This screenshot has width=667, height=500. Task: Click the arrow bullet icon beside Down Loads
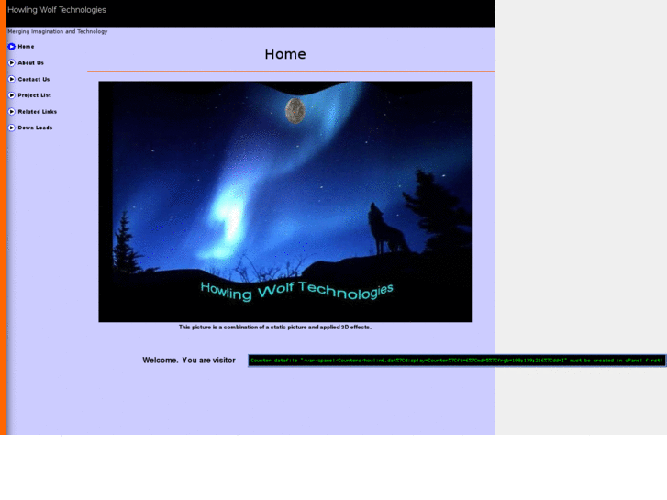12,128
